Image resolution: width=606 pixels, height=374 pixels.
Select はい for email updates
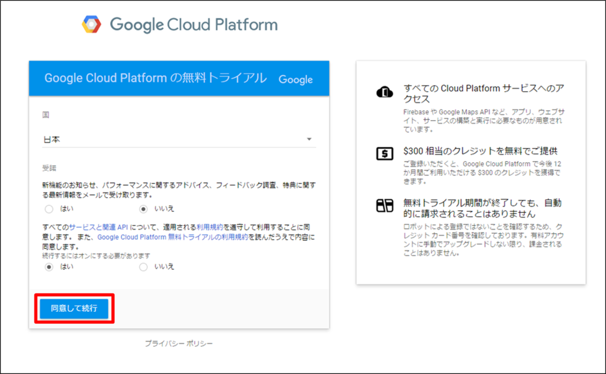(49, 209)
